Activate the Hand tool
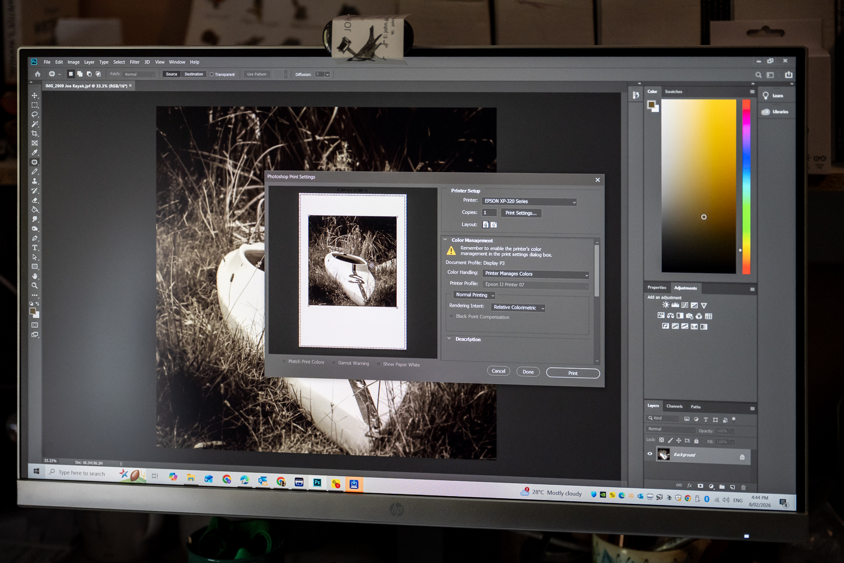The height and width of the screenshot is (563, 844). [x=35, y=276]
